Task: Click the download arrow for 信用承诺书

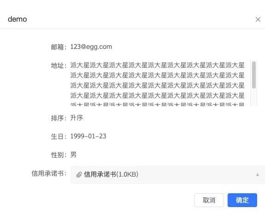Action: click(258, 174)
